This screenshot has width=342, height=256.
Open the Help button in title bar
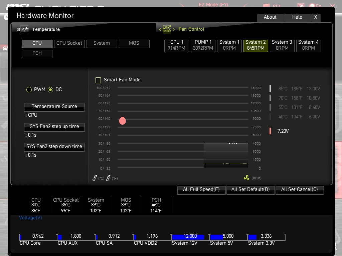click(x=297, y=17)
